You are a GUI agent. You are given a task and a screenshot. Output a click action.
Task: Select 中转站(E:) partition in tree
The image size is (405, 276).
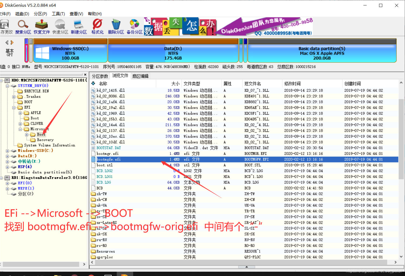29,161
